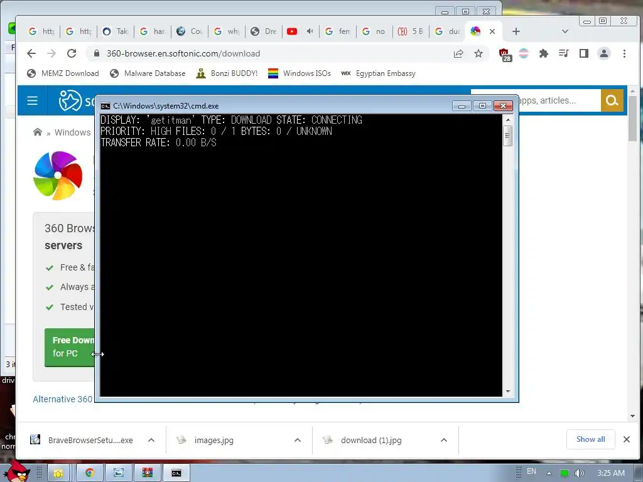This screenshot has height=482, width=643.
Task: Select the cmd taskbar button
Action: click(176, 473)
